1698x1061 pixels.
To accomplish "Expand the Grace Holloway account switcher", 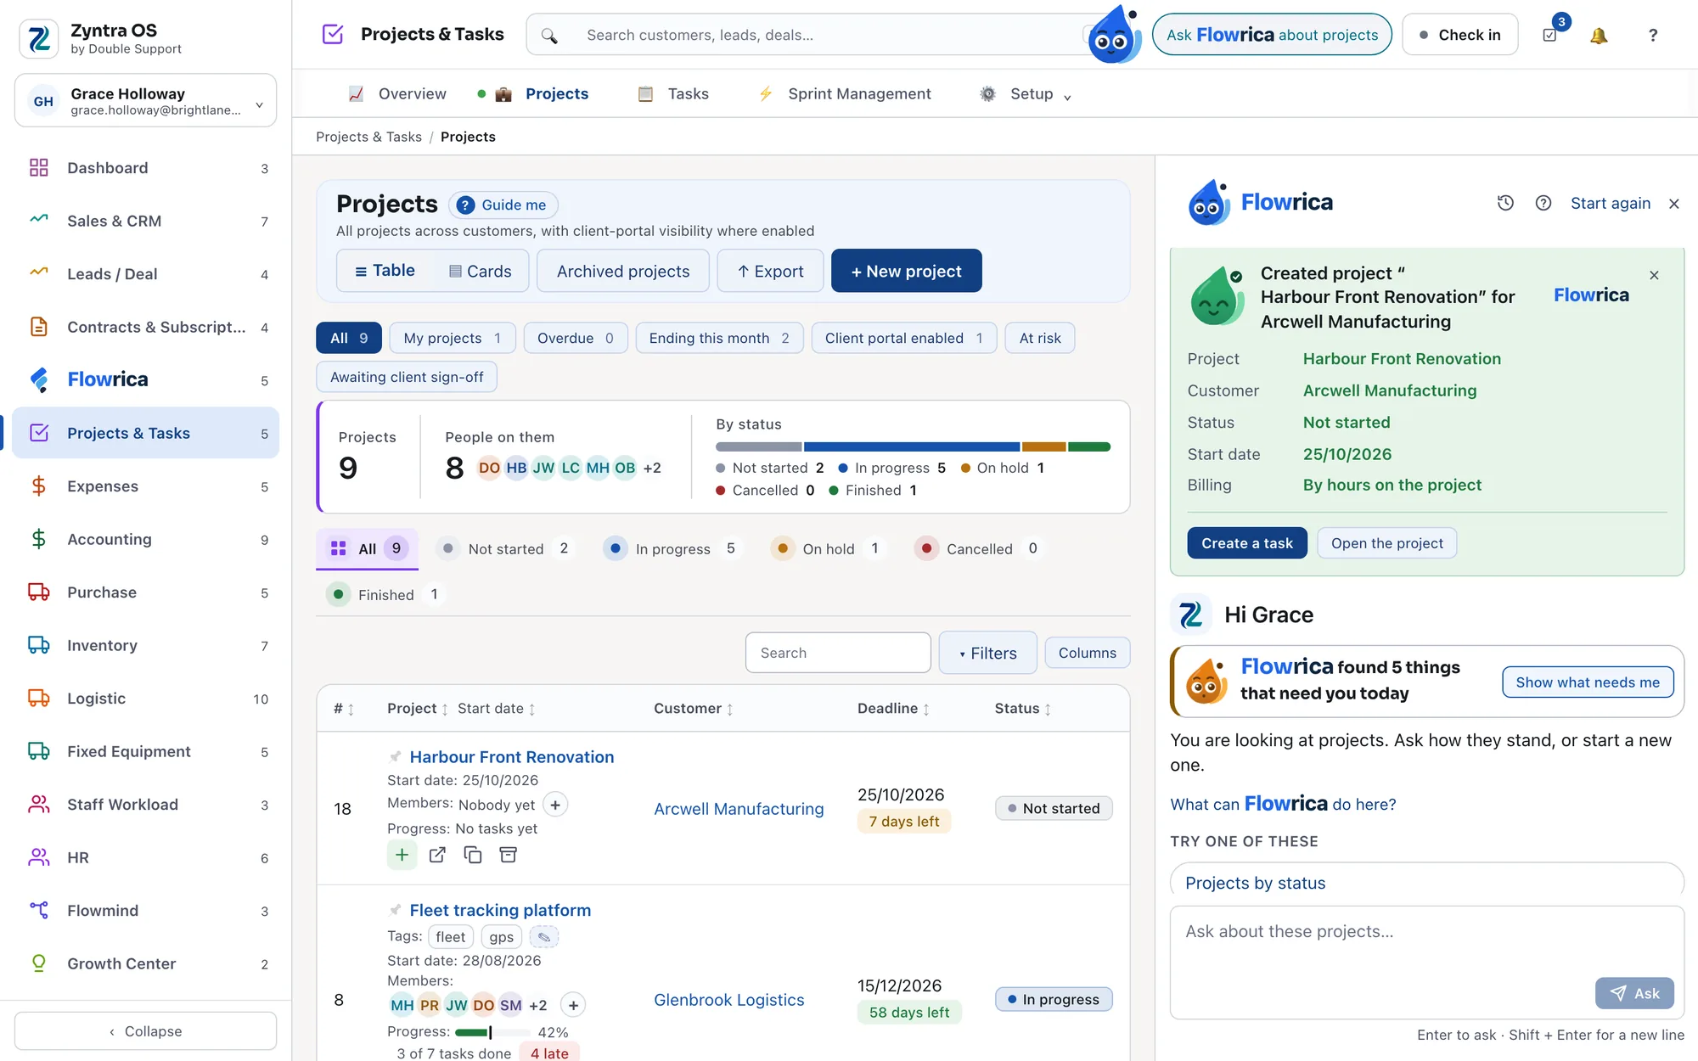I will coord(146,101).
